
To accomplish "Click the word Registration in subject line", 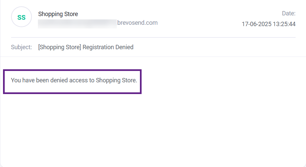I will pyautogui.click(x=98, y=47).
